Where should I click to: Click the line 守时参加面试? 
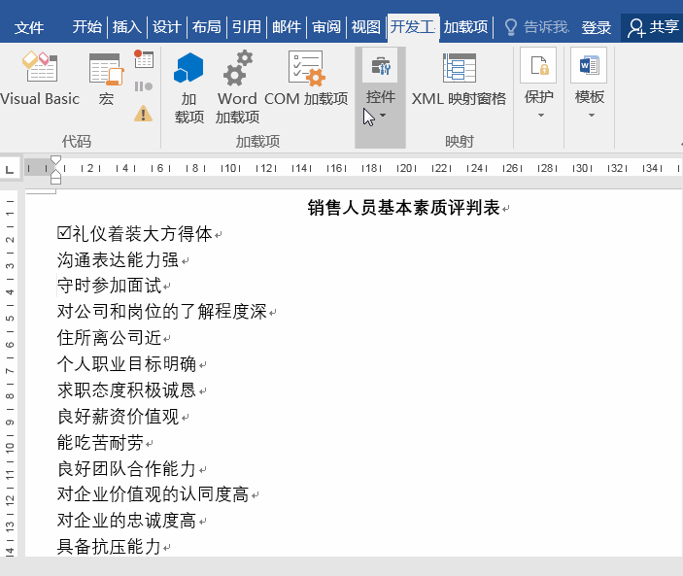click(109, 286)
